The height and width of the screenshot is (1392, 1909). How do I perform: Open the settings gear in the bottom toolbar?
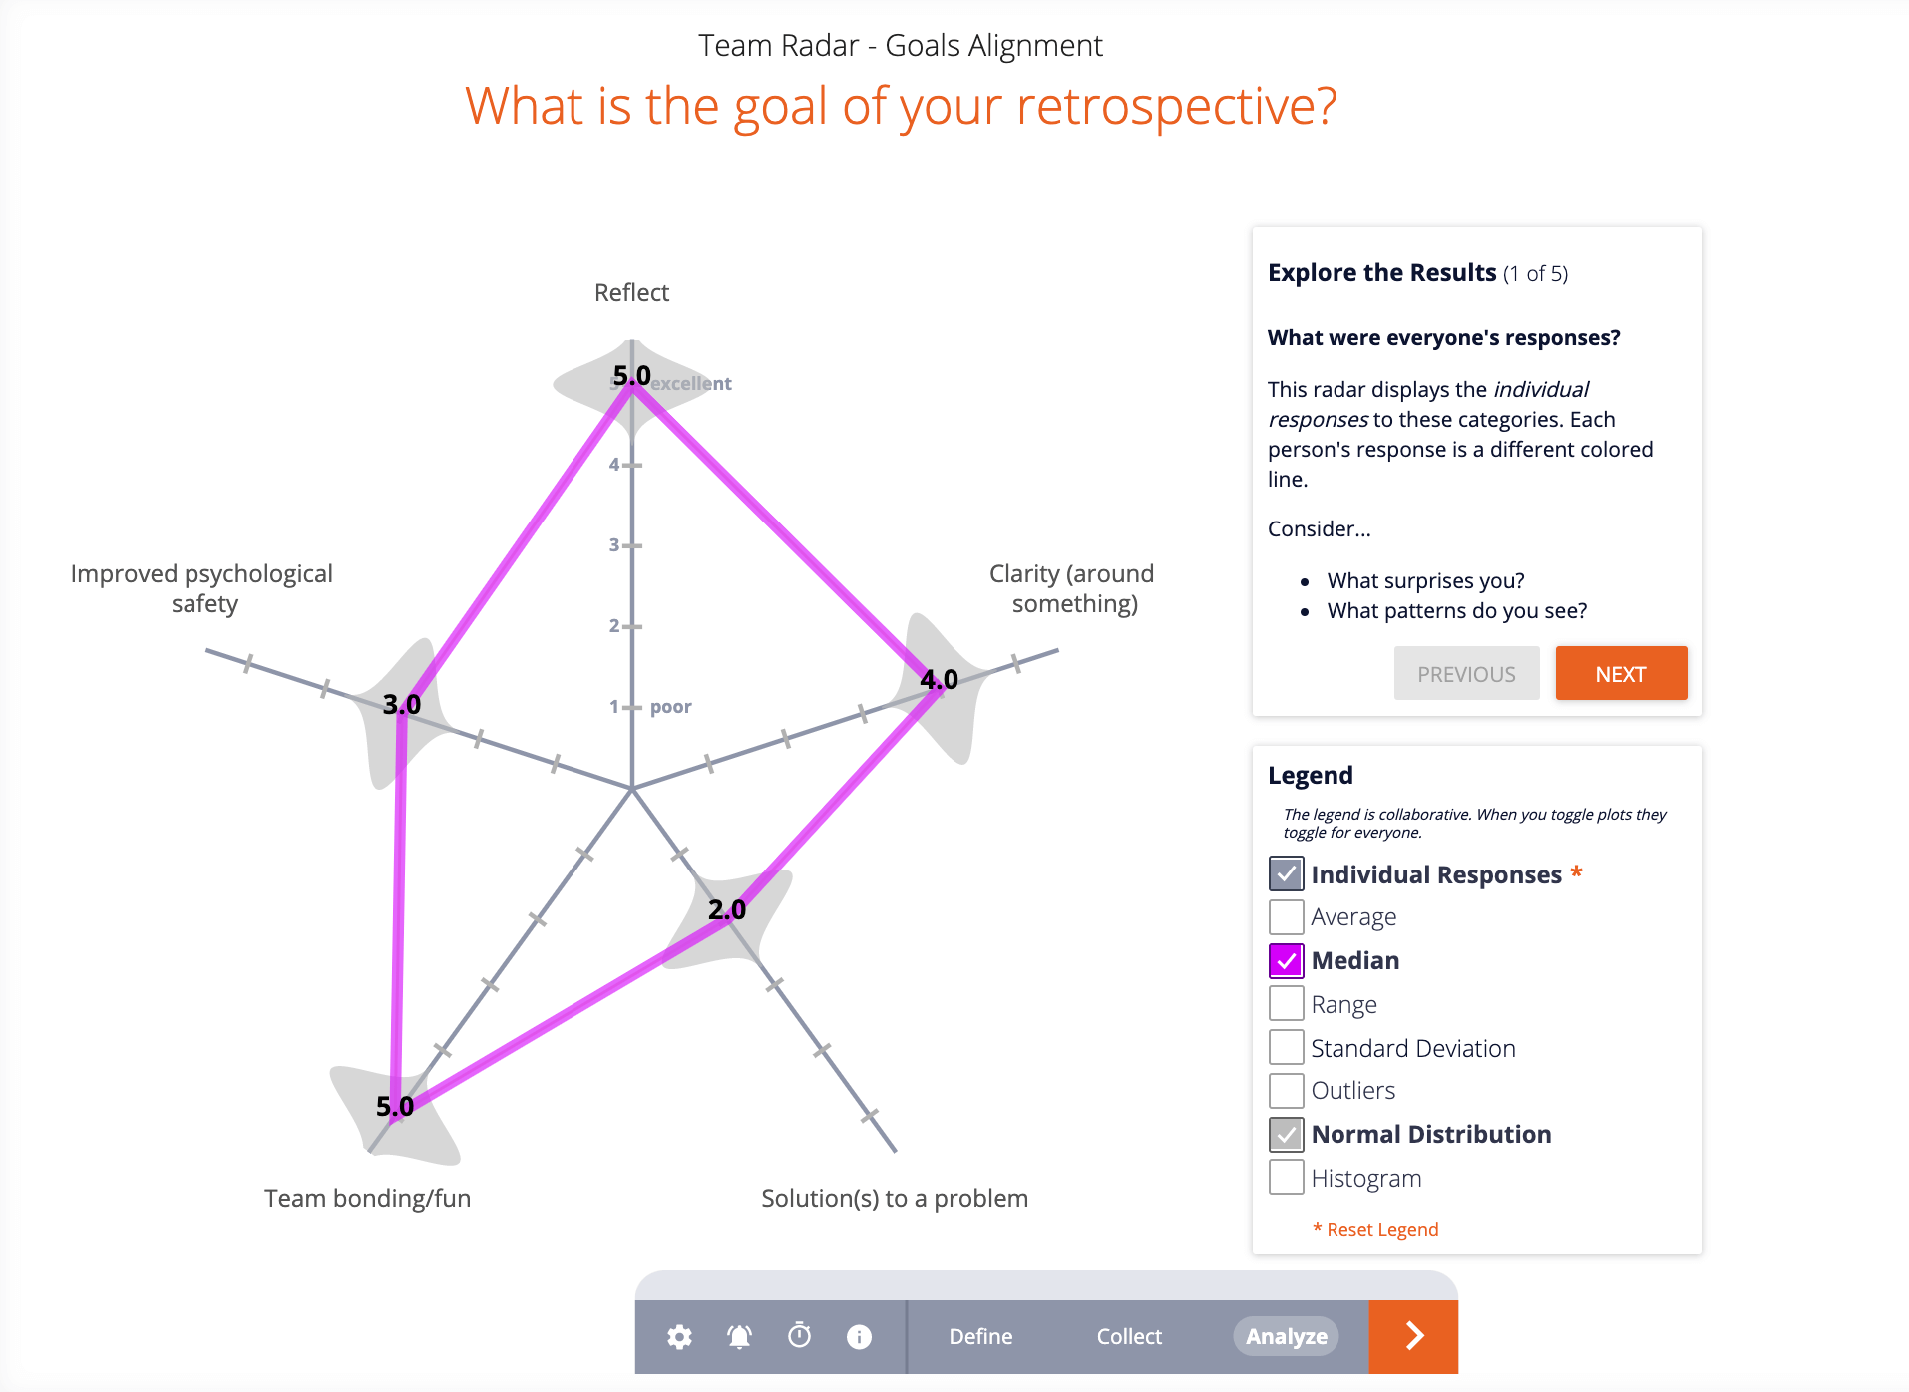click(x=679, y=1336)
